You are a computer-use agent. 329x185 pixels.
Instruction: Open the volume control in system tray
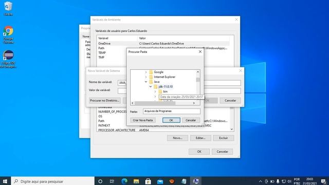tap(289, 181)
